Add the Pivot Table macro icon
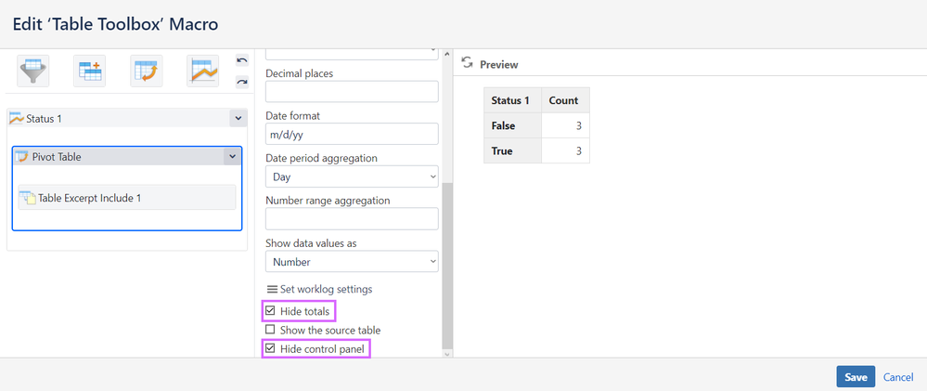The image size is (927, 391). (x=147, y=71)
